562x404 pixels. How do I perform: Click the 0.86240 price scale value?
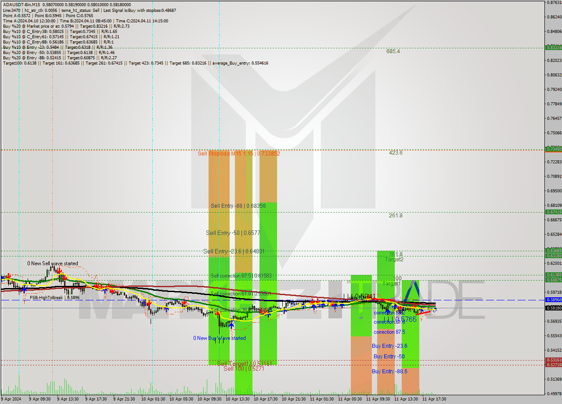click(x=555, y=17)
